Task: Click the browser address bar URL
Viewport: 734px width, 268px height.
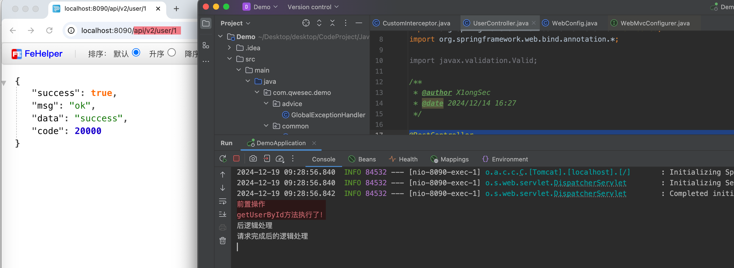Action: (129, 30)
